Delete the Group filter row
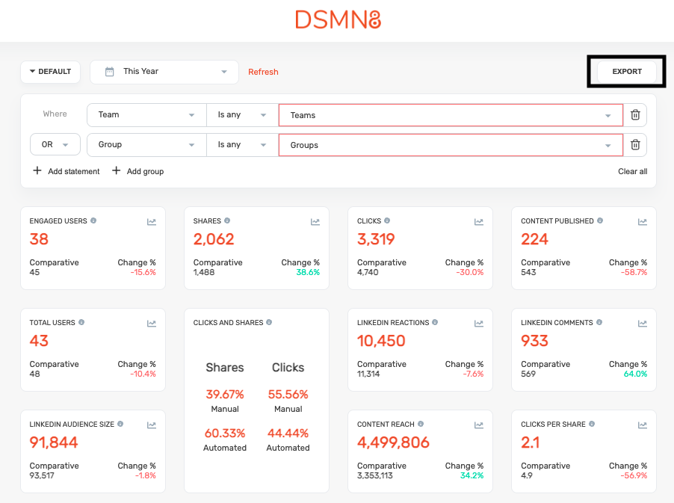This screenshot has width=674, height=503. coord(635,145)
